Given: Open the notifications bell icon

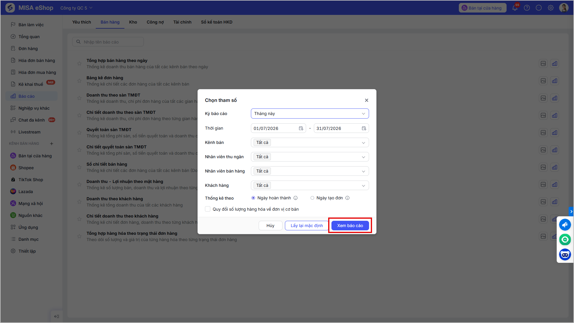Looking at the screenshot, I should point(515,8).
